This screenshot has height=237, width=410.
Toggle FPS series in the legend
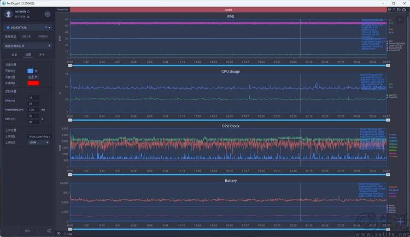click(390, 42)
